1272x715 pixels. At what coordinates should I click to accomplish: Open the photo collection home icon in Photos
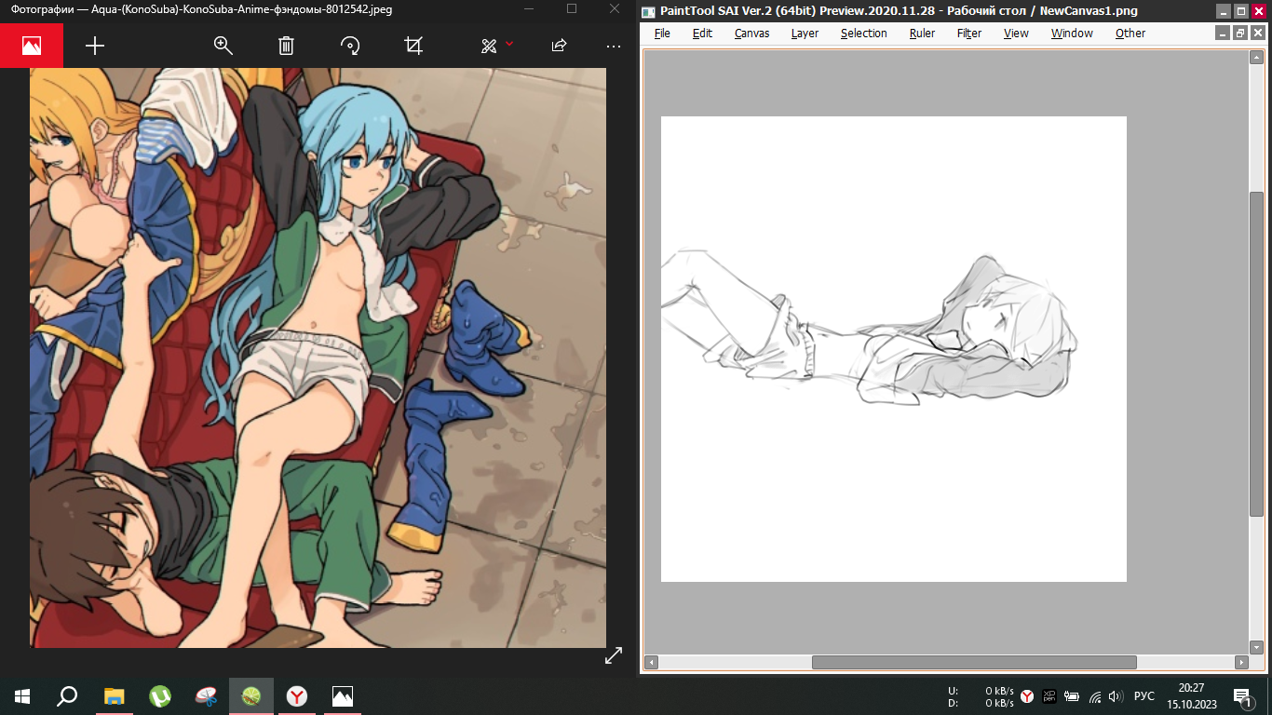pyautogui.click(x=32, y=46)
